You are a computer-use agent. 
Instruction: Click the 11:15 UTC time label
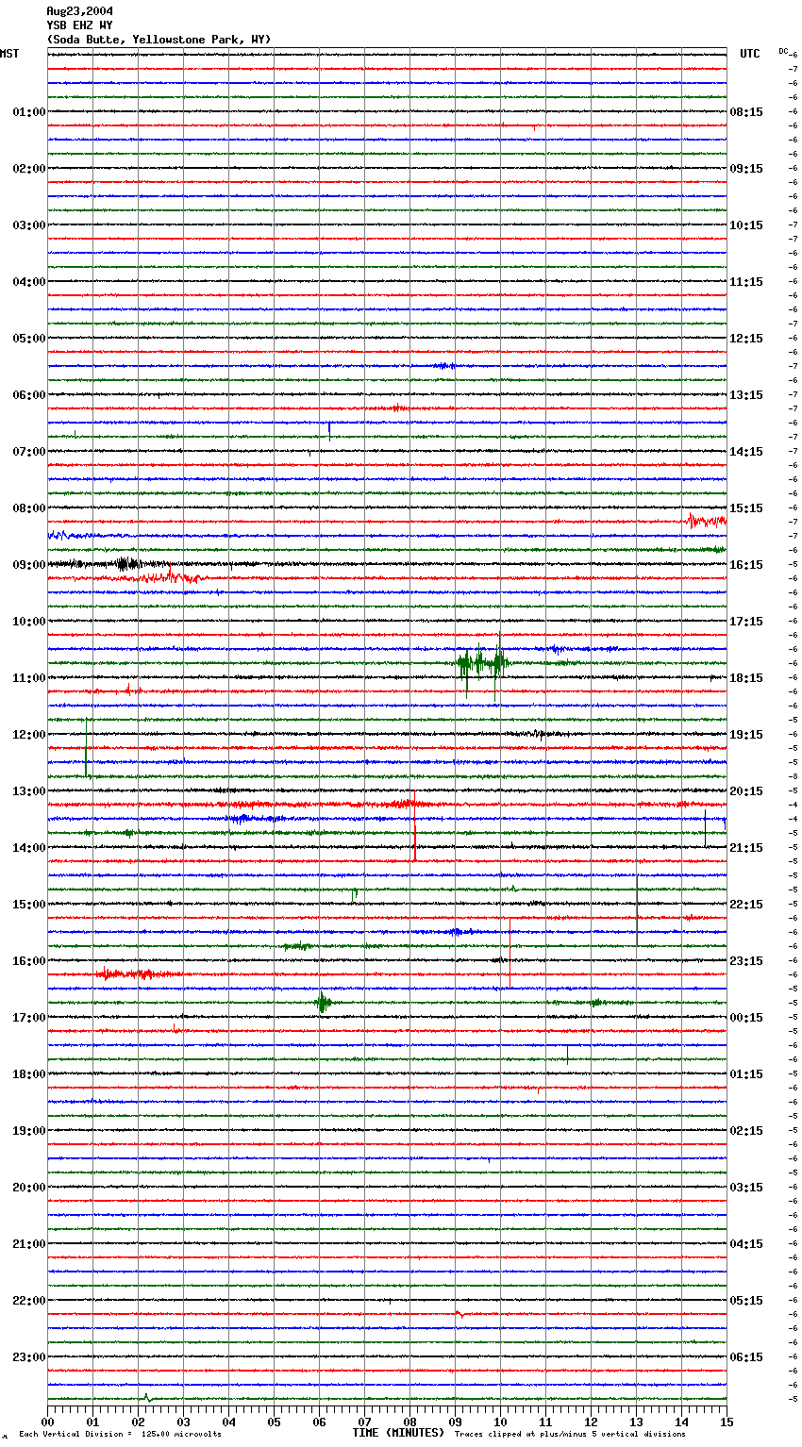[746, 282]
